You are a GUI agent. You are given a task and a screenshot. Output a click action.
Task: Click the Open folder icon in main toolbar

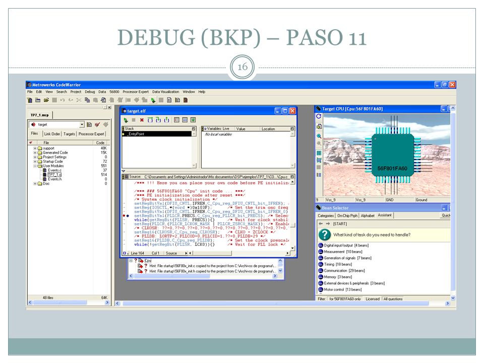point(46,100)
